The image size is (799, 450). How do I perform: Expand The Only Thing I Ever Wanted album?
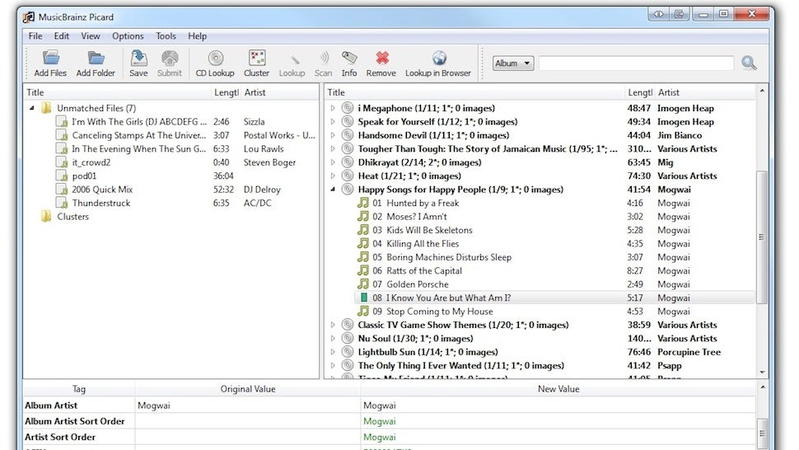click(333, 365)
